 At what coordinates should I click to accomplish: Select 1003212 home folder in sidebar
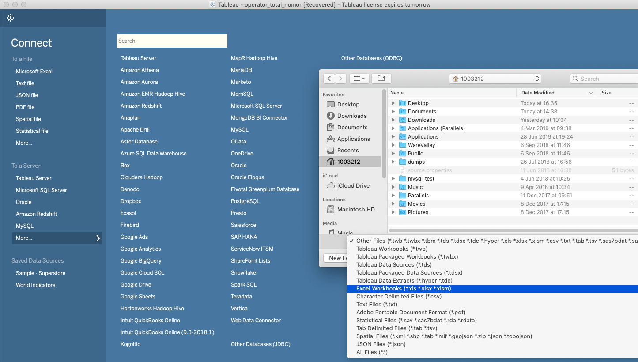point(349,162)
